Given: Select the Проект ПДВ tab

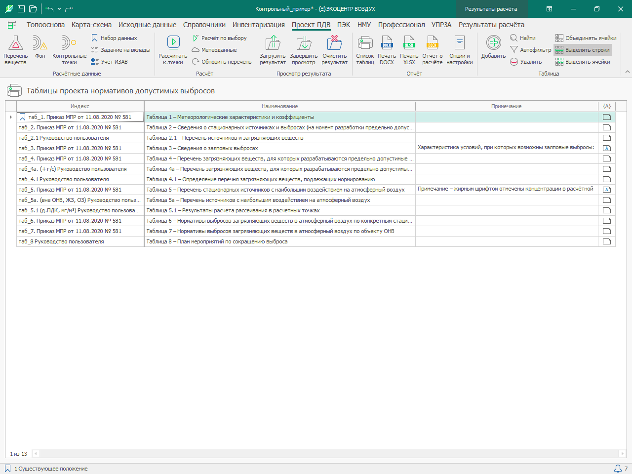Looking at the screenshot, I should (311, 25).
